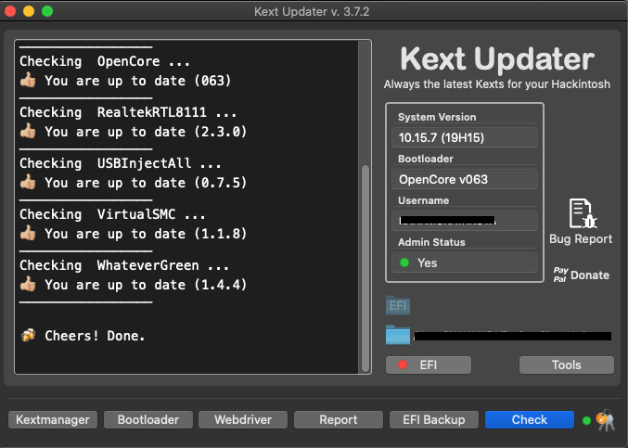Minimize the window with yellow button
This screenshot has height=448, width=628.
pos(29,11)
